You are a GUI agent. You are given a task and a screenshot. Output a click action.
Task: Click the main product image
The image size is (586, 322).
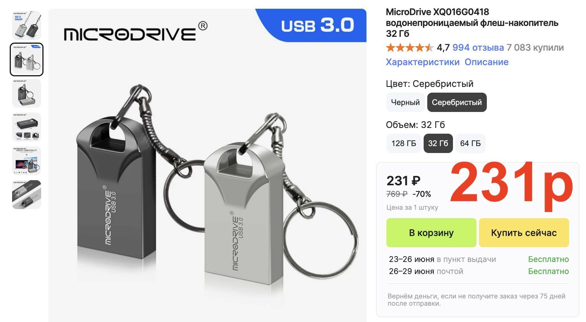[207, 165]
